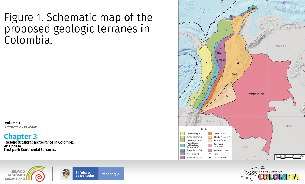Click the 'Tumaco Terrane (Tu)' legend text
The image size is (305, 184).
(195, 137)
